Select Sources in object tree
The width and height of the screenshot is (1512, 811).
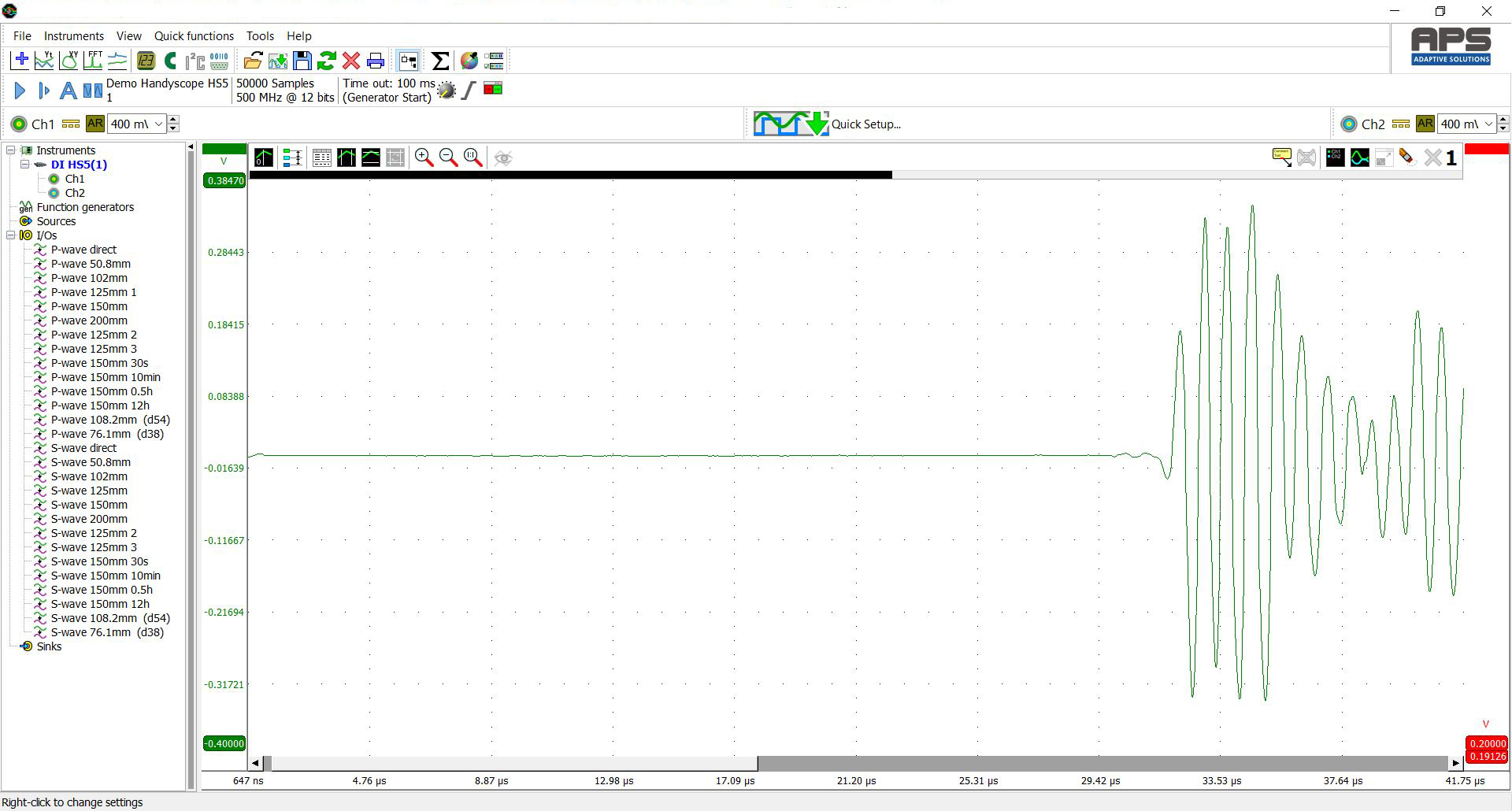[56, 221]
